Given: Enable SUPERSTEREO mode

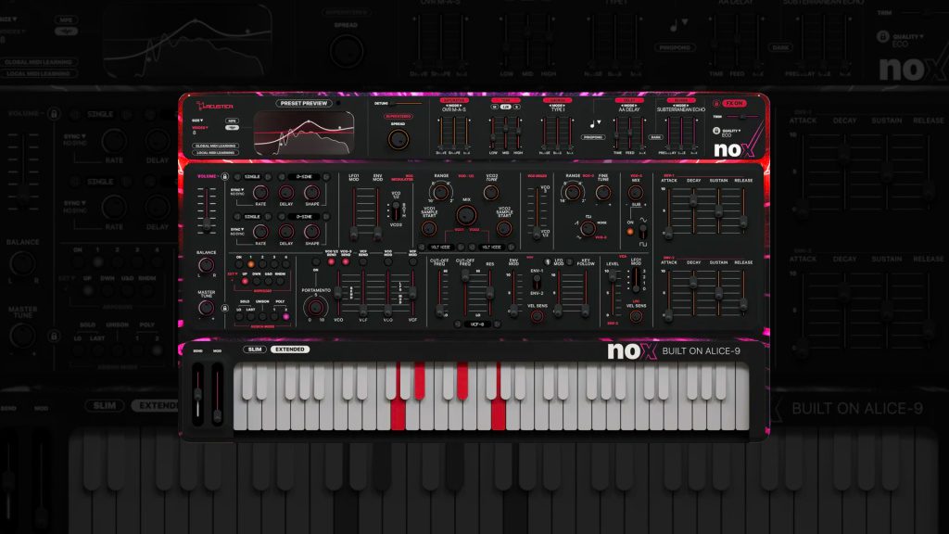Looking at the screenshot, I should pos(399,117).
